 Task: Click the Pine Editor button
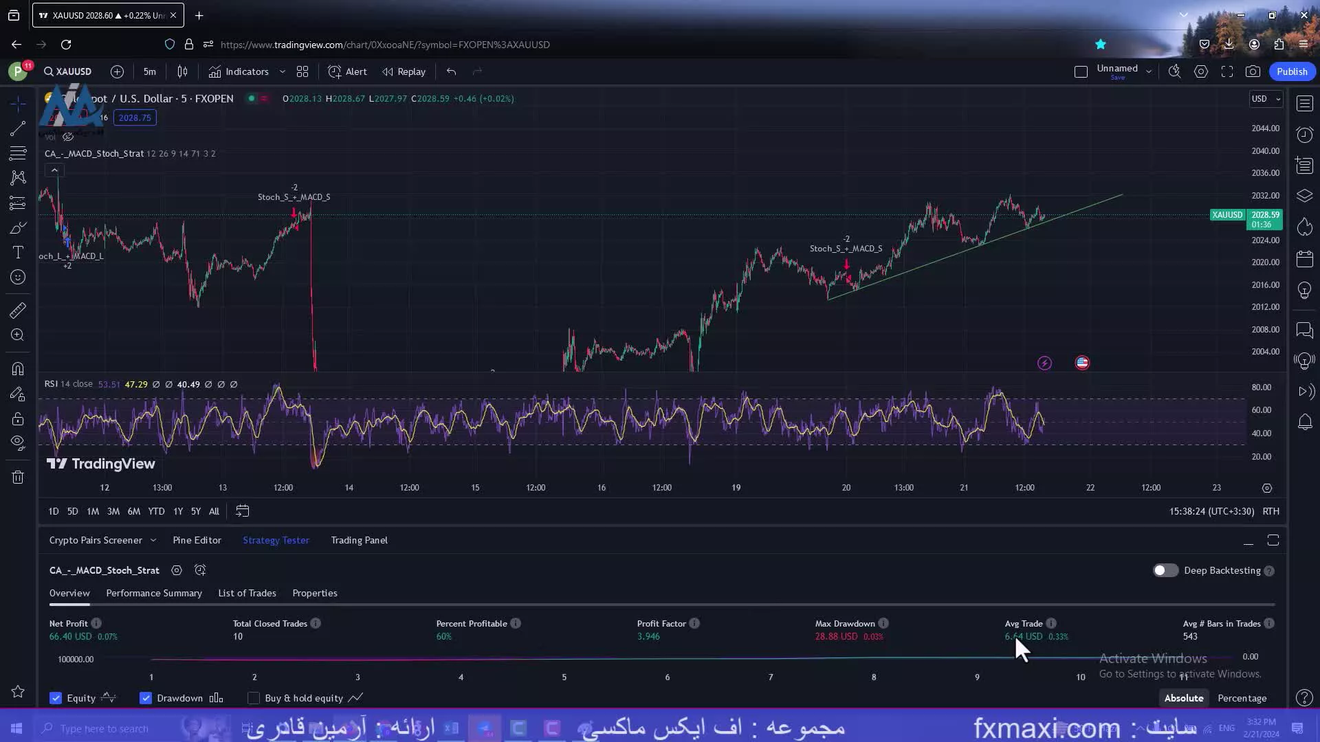click(x=197, y=540)
